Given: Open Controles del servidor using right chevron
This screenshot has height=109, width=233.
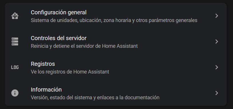Looking at the screenshot, I should (217, 41).
